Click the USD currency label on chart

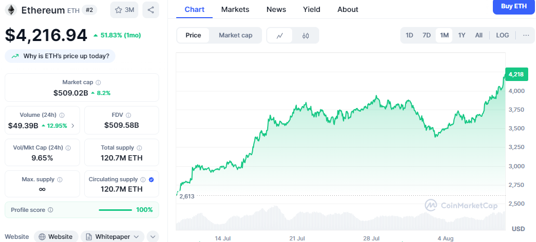(518, 229)
